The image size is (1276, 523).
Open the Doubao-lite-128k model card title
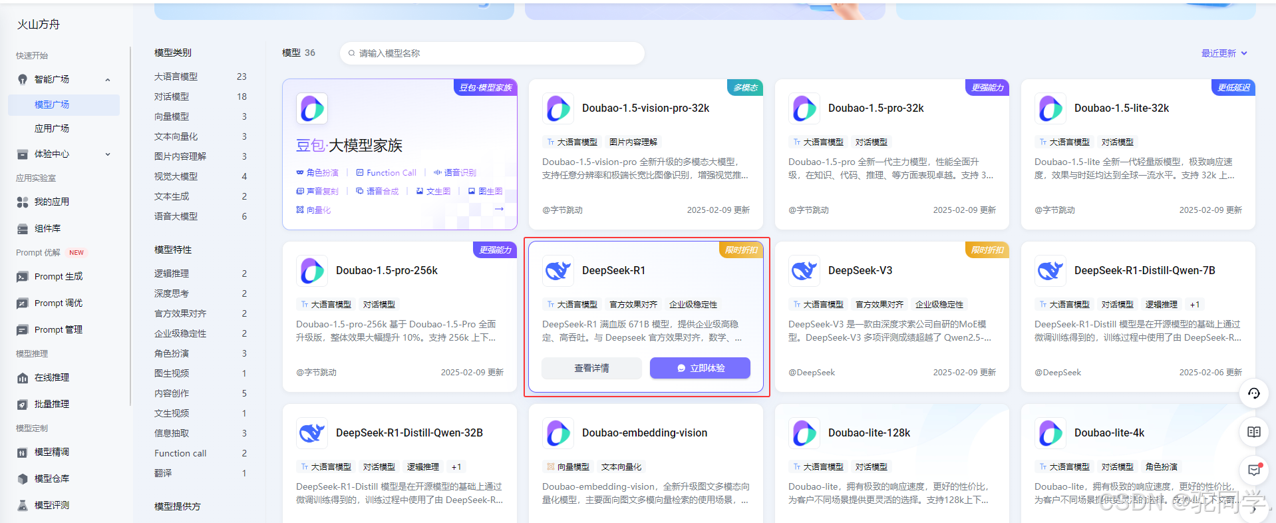[x=869, y=433]
